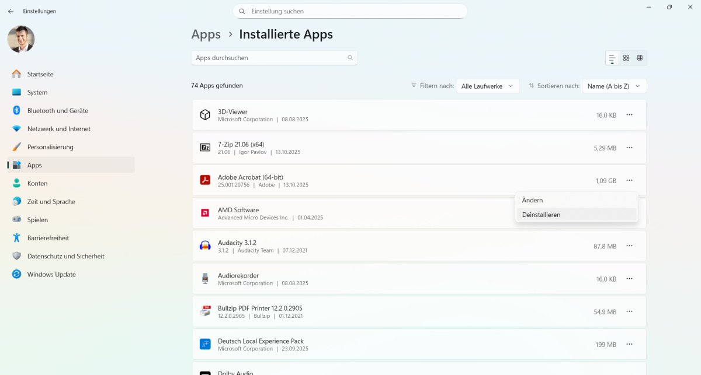
Task: Click the Adobe Acrobat app icon
Action: (x=205, y=180)
